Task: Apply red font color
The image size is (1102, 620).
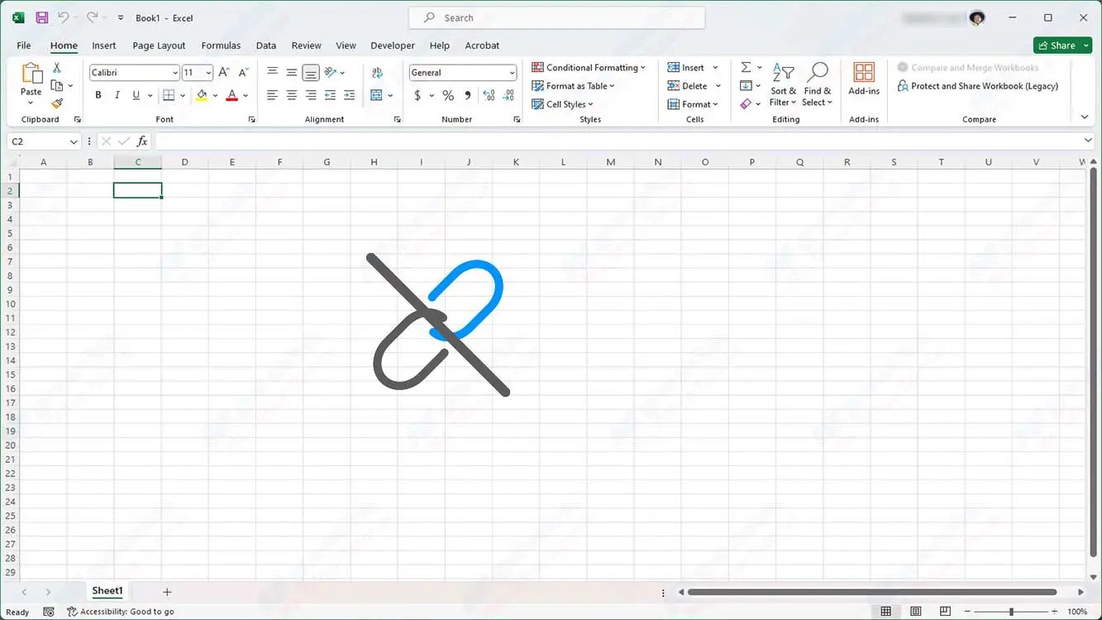Action: pos(232,96)
